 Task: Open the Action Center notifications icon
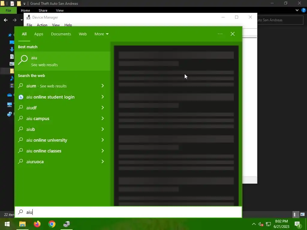tap(297, 224)
